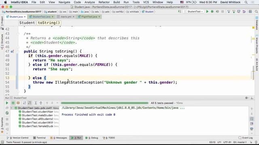The height and width of the screenshot is (145, 259).
Task: Open the VCS menu
Action: point(146,2)
